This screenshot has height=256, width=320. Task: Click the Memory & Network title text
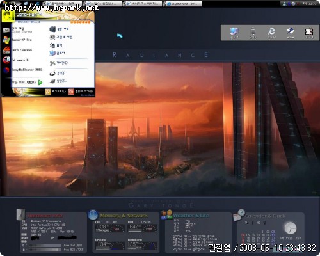tap(124, 216)
